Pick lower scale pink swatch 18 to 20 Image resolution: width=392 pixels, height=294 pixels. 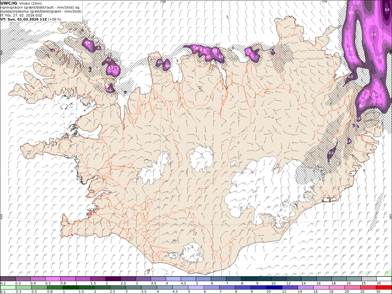click(337, 288)
